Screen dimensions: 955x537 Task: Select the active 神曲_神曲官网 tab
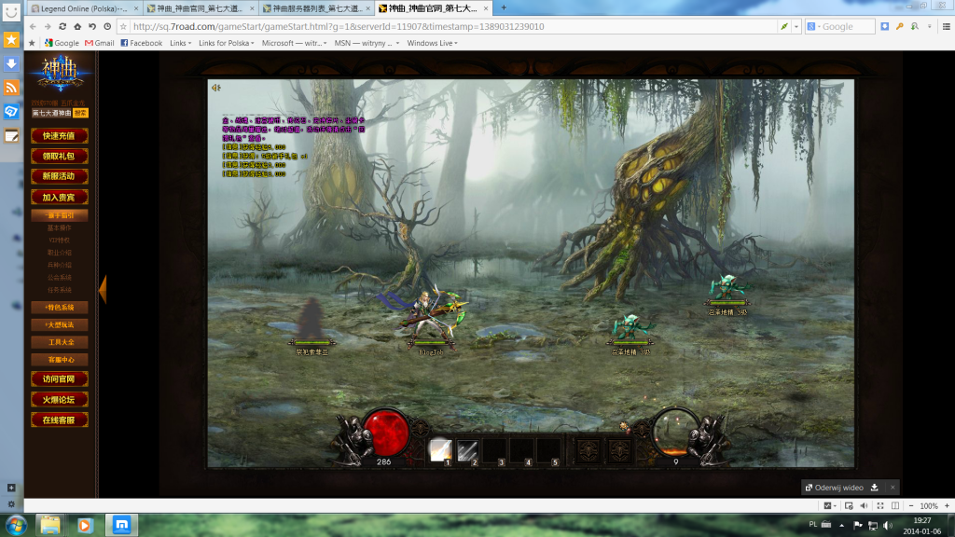[x=432, y=8]
